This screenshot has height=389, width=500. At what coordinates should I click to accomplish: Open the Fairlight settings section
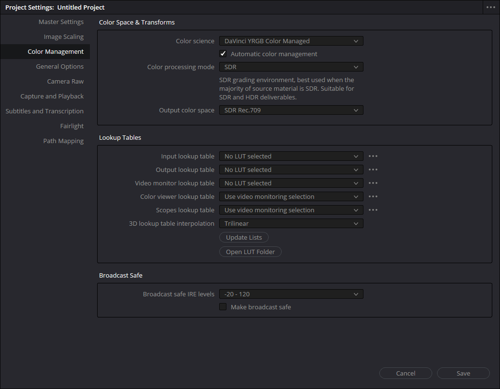72,126
